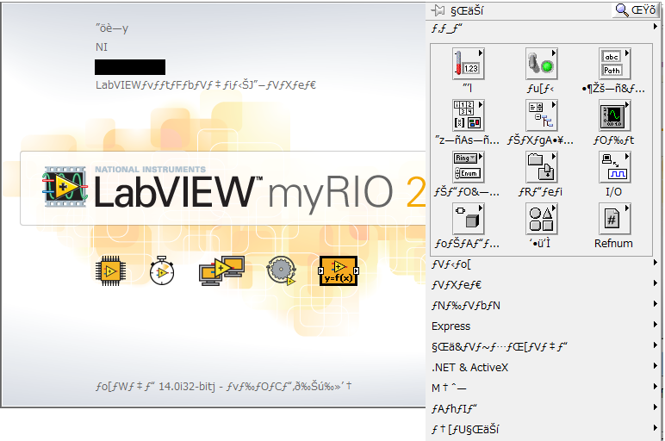
Task: Open the List, Table & Tree palette icon
Action: click(542, 115)
